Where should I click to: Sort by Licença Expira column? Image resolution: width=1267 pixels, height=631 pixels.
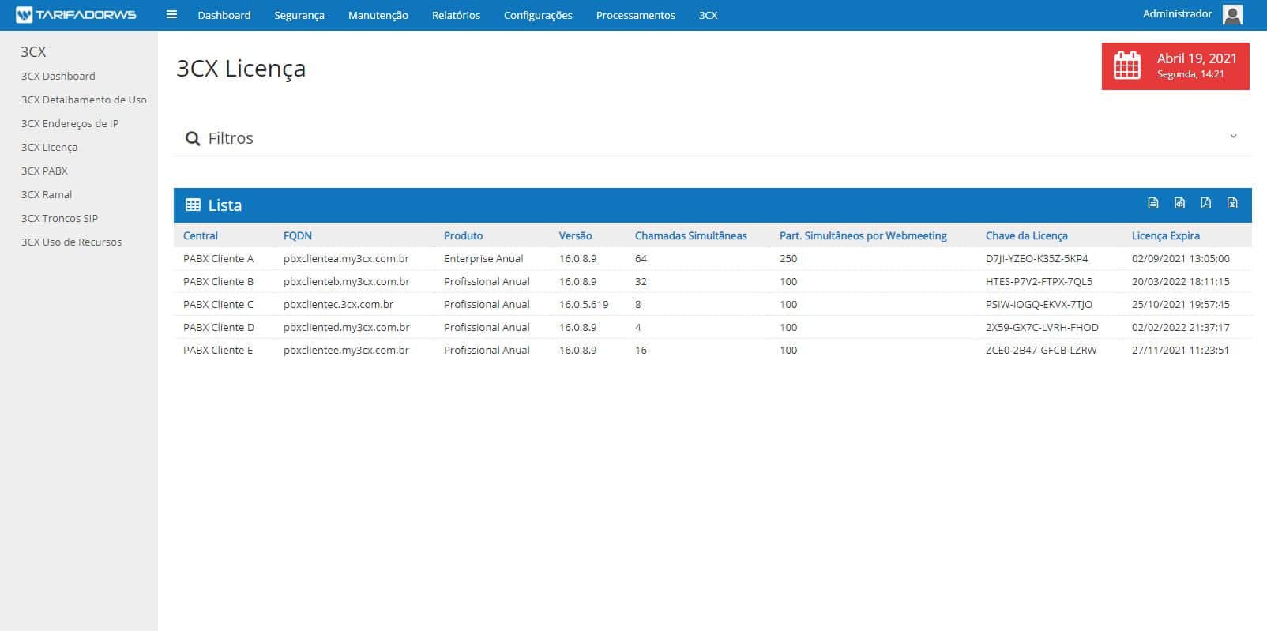[1166, 235]
